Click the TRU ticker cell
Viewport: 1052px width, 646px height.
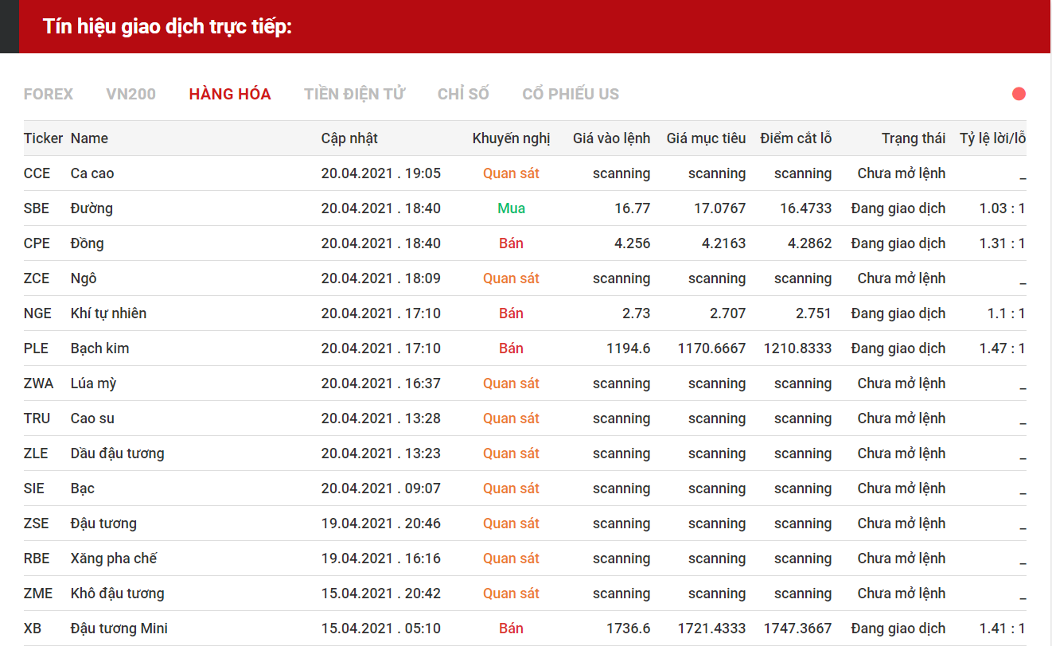tap(37, 418)
